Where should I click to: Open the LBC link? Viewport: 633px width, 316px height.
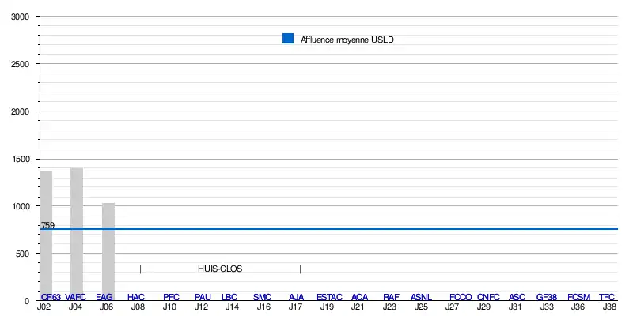229,297
